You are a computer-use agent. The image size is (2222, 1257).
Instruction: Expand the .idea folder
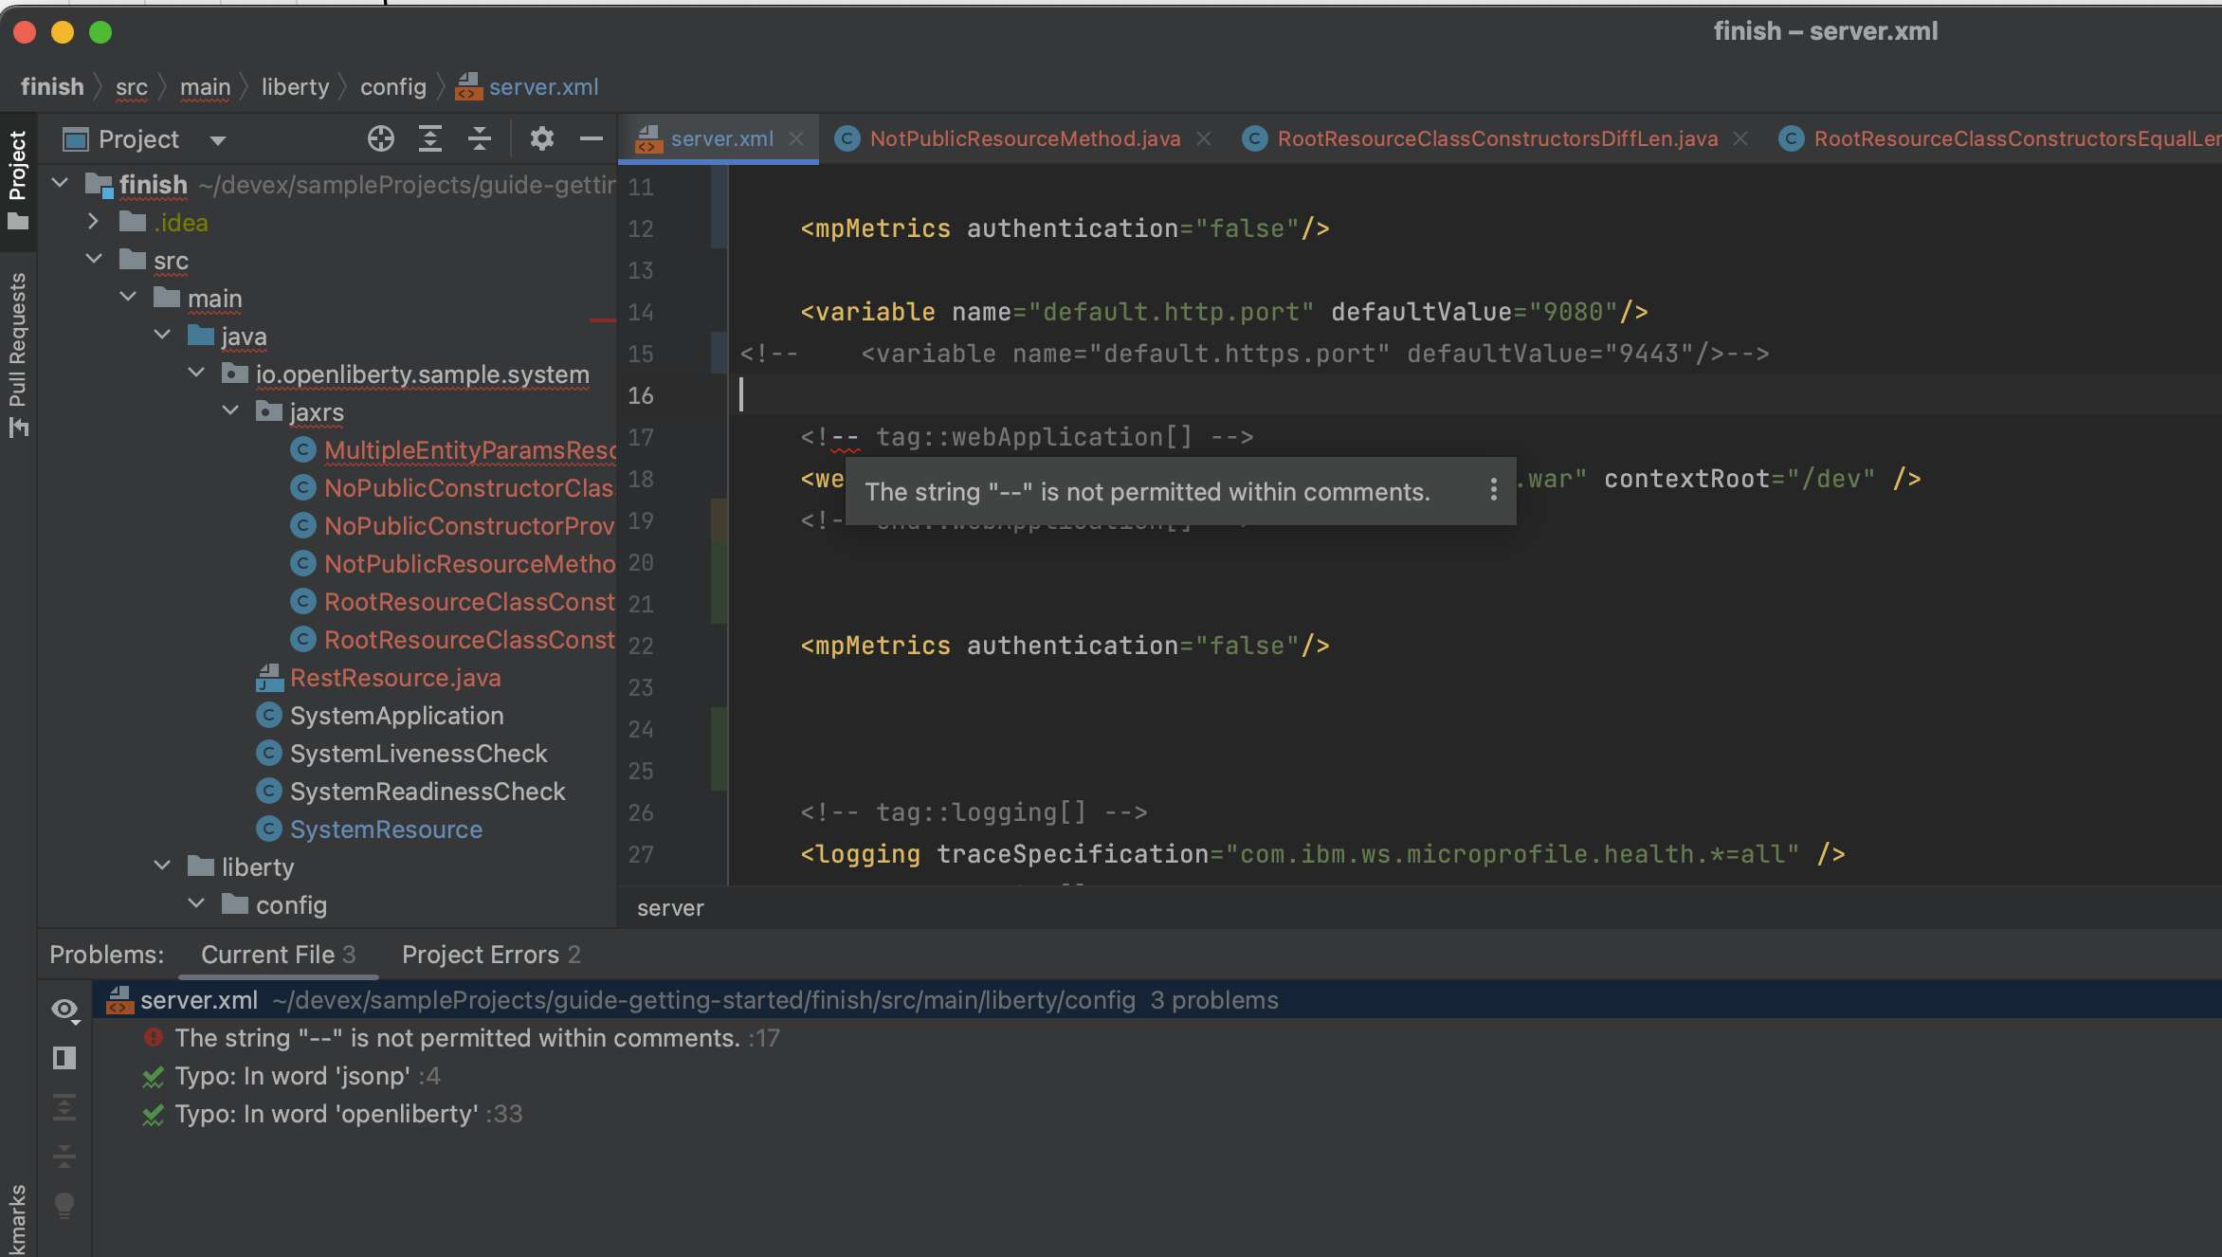[92, 221]
